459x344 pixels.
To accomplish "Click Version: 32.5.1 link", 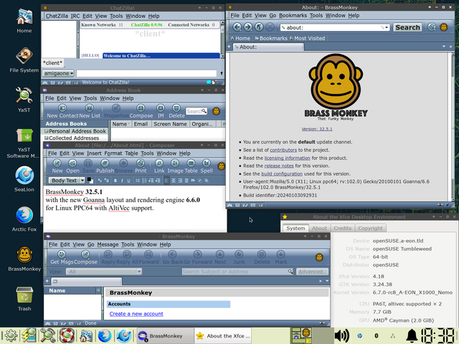I will (x=317, y=129).
